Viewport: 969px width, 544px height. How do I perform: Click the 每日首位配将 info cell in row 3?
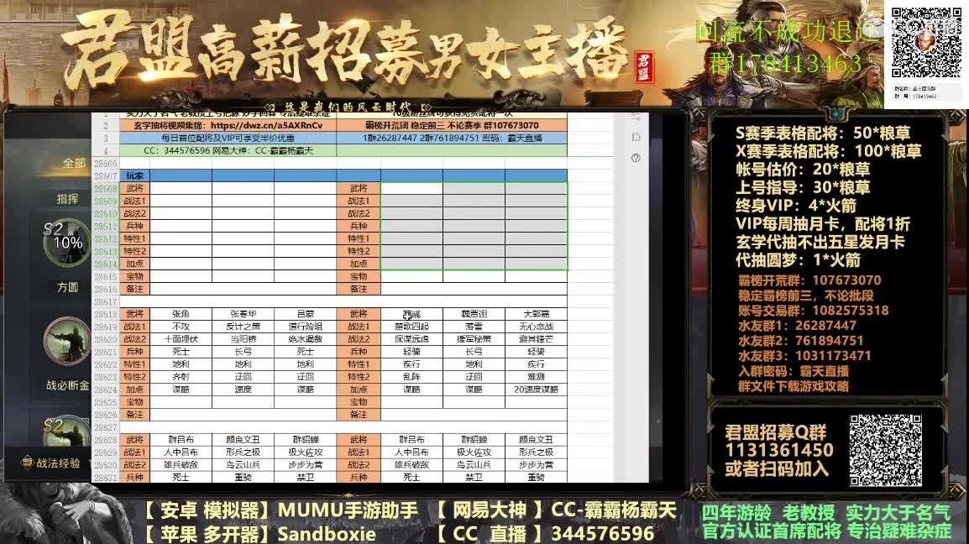228,138
